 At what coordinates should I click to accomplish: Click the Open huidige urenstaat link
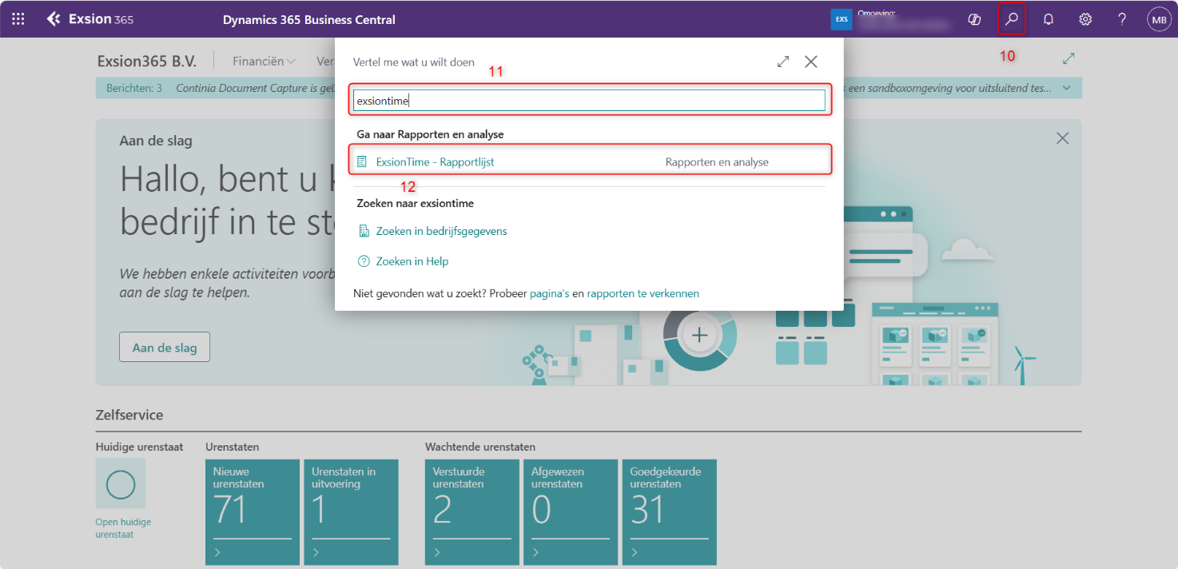(123, 528)
